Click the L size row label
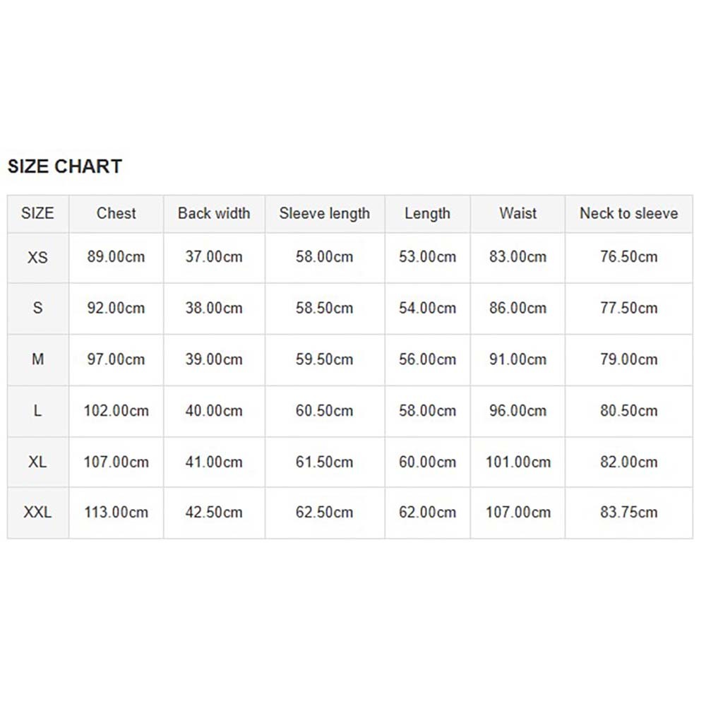 [x=37, y=411]
